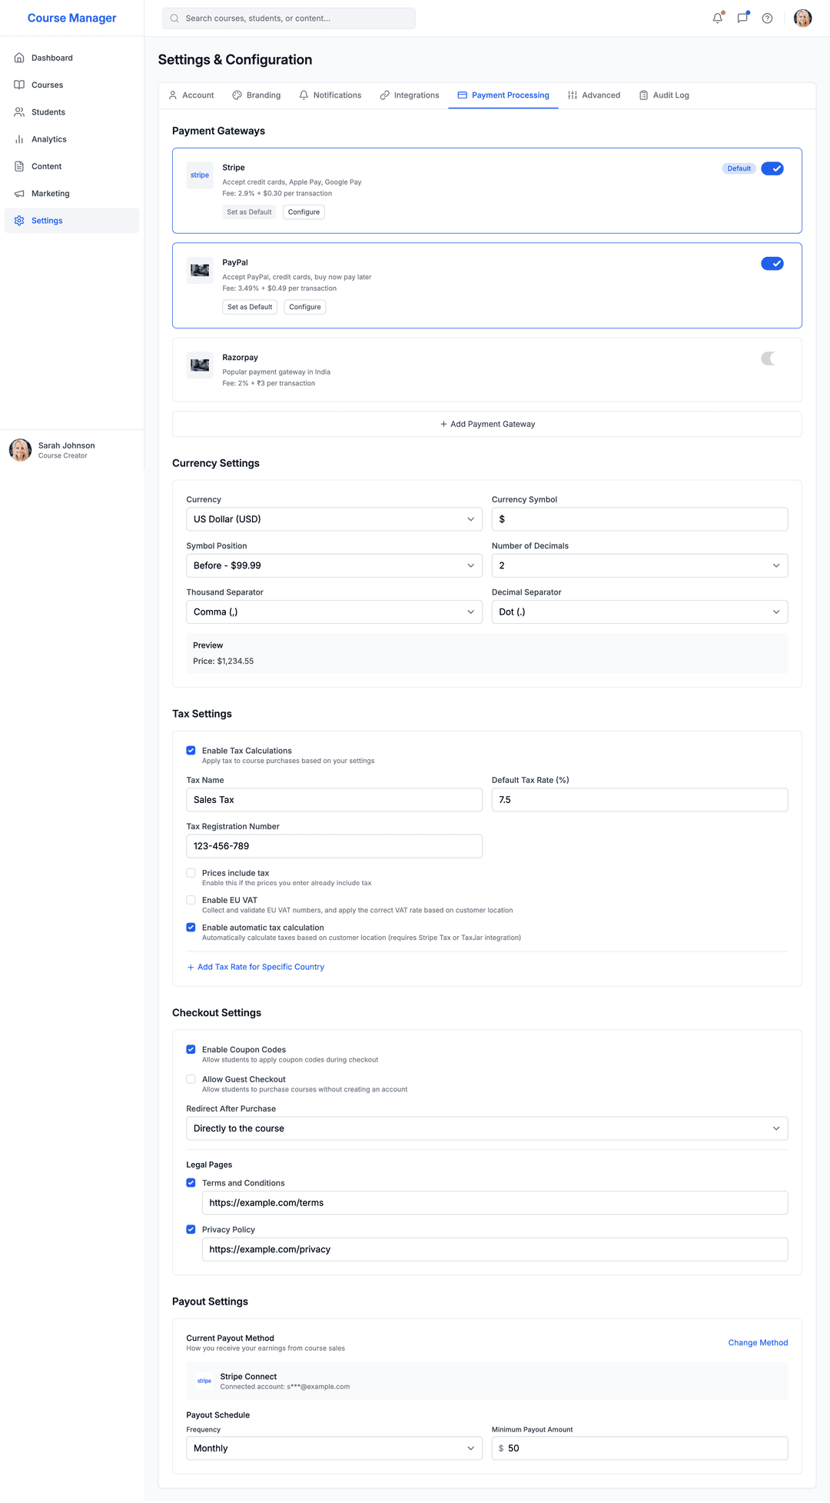Open the Currency dropdown showing US Dollar
This screenshot has height=1503, width=830.
[x=334, y=519]
